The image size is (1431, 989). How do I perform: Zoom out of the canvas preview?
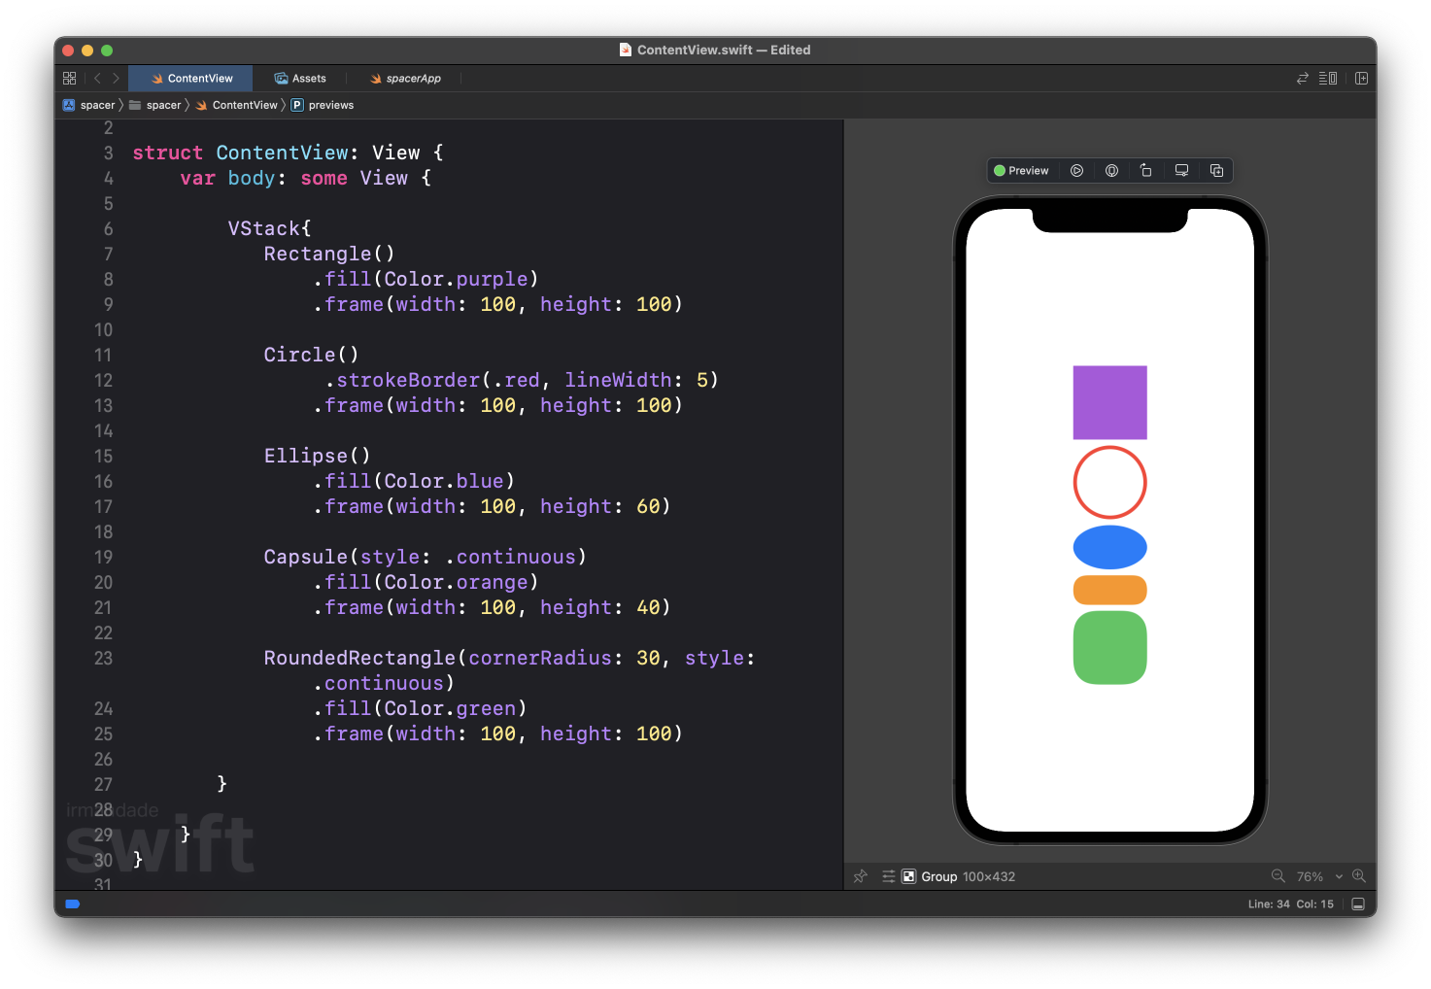click(x=1278, y=876)
